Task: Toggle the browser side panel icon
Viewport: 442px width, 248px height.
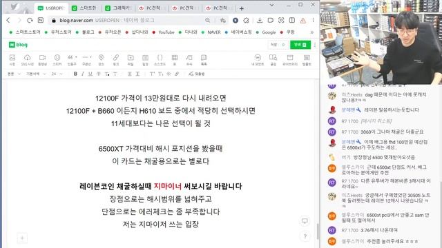Action: coord(291,20)
